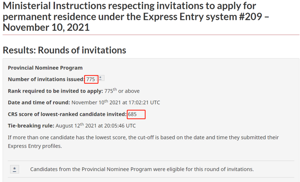Click the red-boxed 775 invitations value
The width and height of the screenshot is (300, 182).
click(91, 79)
